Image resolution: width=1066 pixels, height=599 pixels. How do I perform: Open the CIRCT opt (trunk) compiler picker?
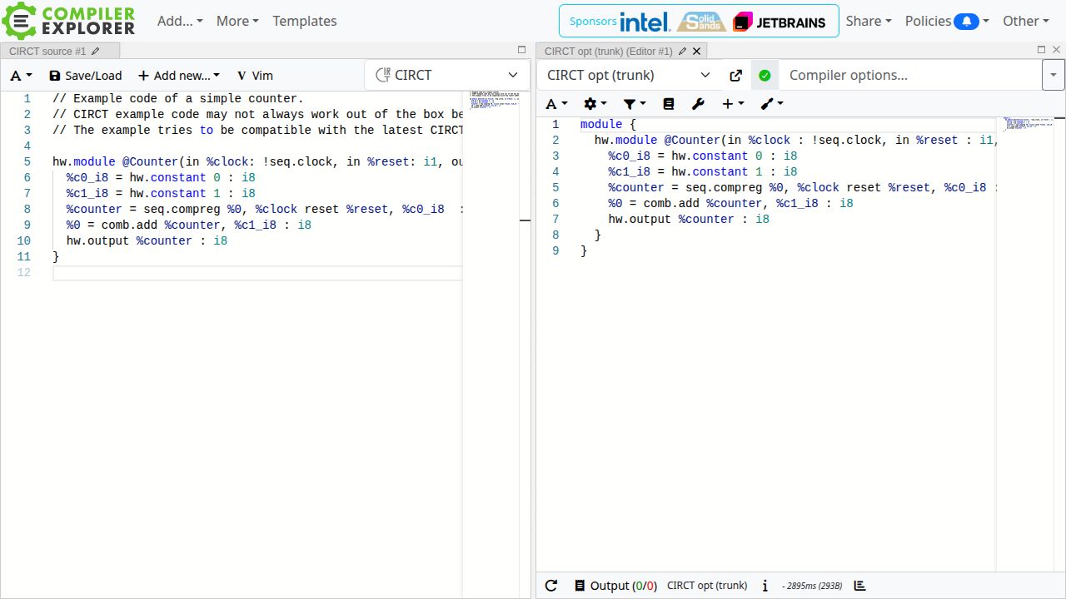[629, 75]
